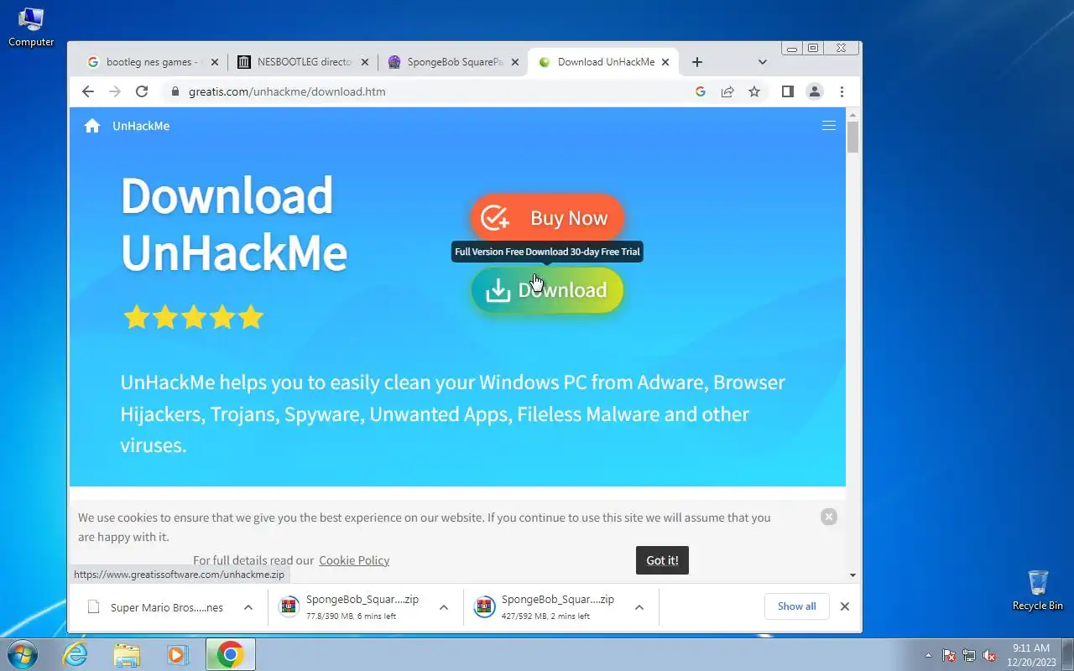The image size is (1074, 671).
Task: Close the bootleg nes games tab
Action: [x=214, y=62]
